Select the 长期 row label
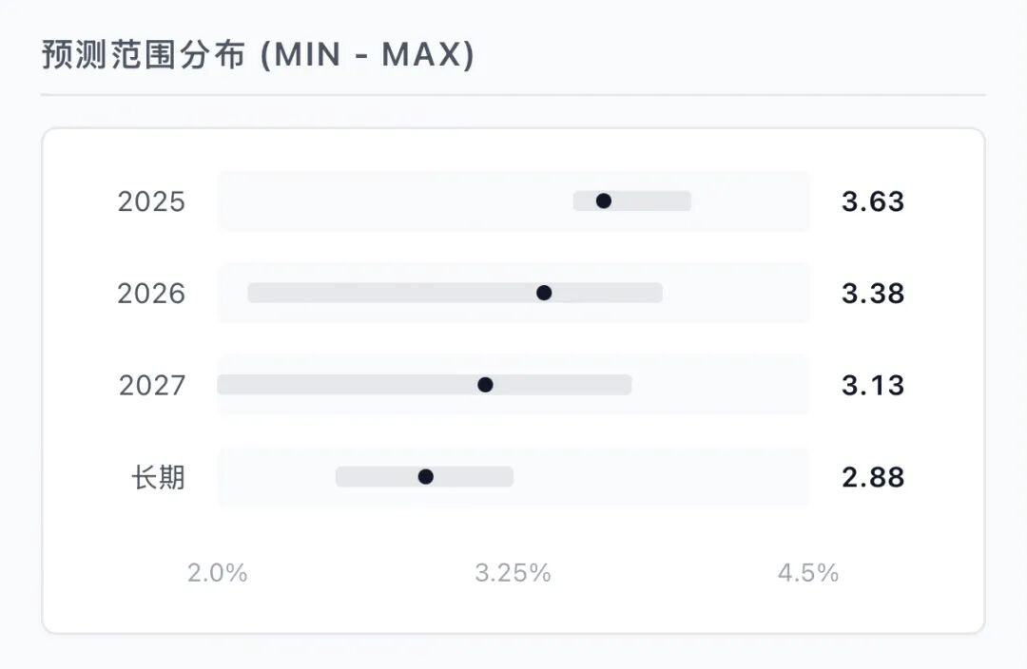 click(158, 477)
